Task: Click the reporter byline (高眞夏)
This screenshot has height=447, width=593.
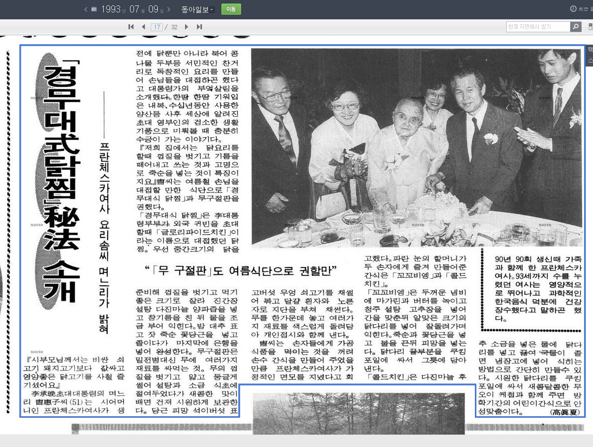Action: click(x=565, y=412)
